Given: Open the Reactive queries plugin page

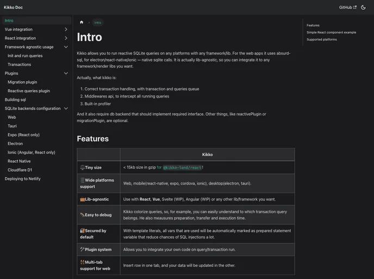Looking at the screenshot, I should [x=29, y=91].
